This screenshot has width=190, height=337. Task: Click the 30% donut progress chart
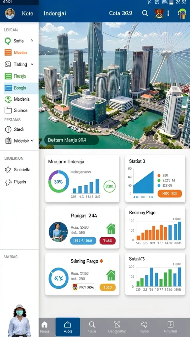pos(59,182)
